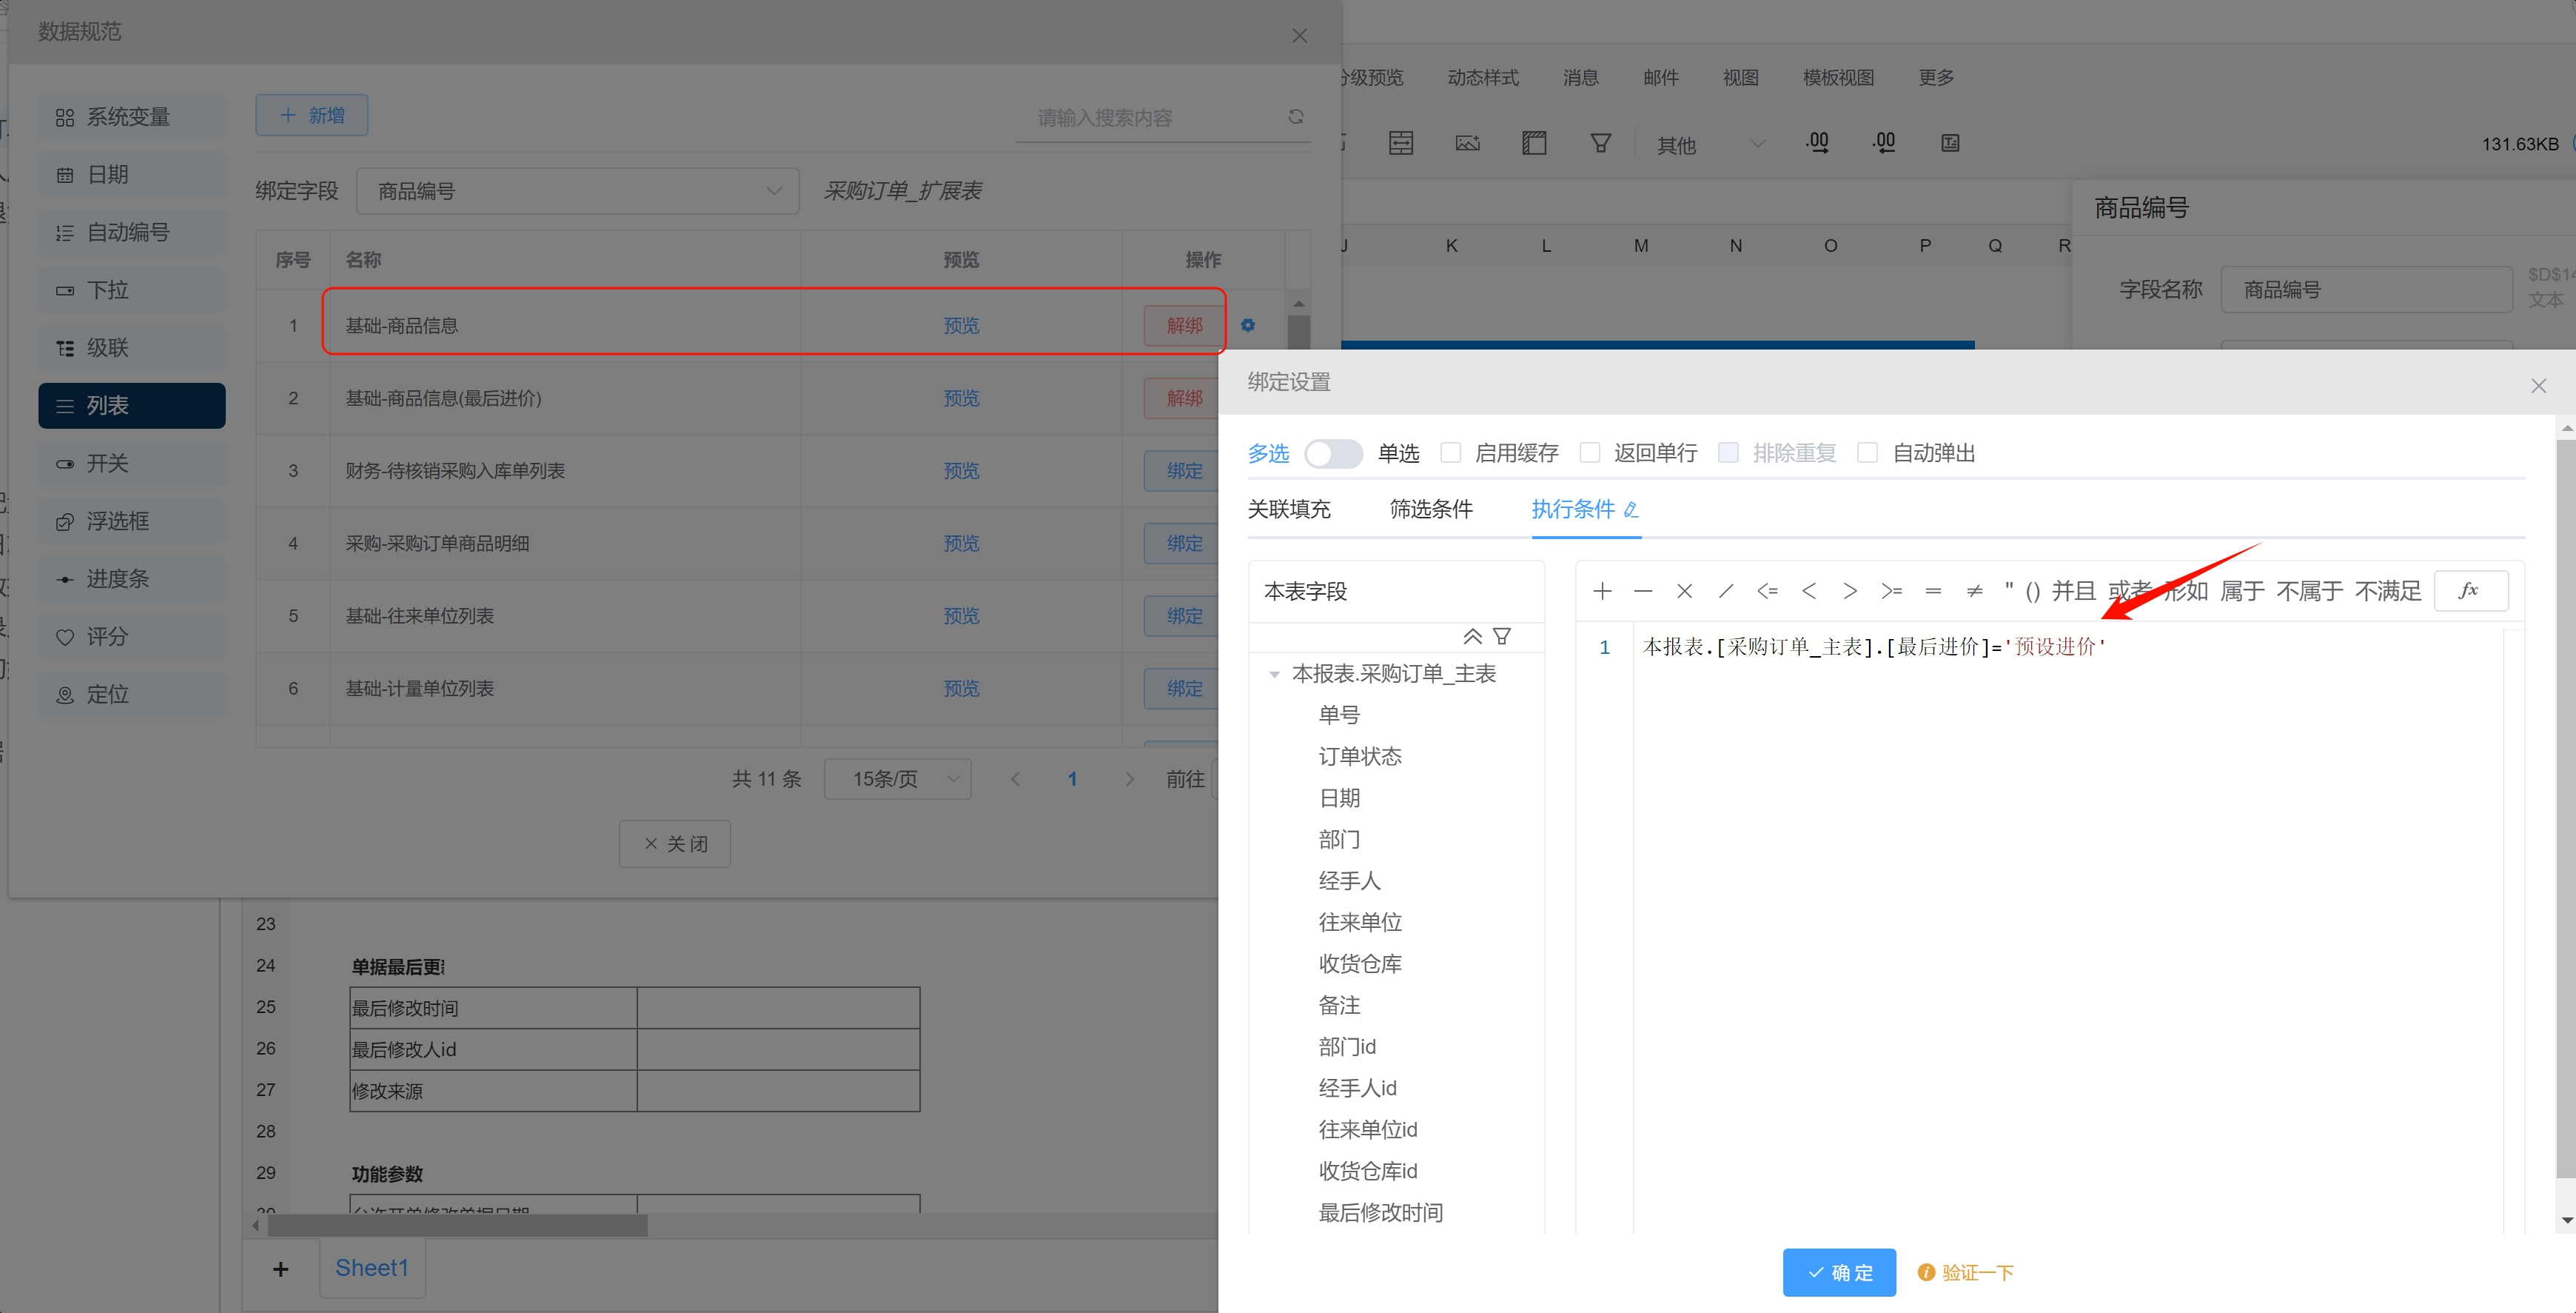
Task: Click the 关闭 button in data spec dialog
Action: click(x=675, y=843)
